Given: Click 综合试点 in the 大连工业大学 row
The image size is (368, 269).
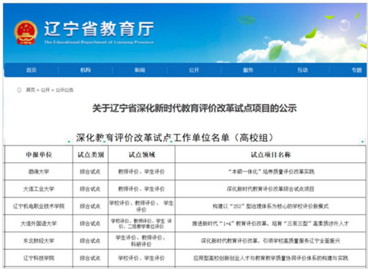Looking at the screenshot, I should point(90,189).
